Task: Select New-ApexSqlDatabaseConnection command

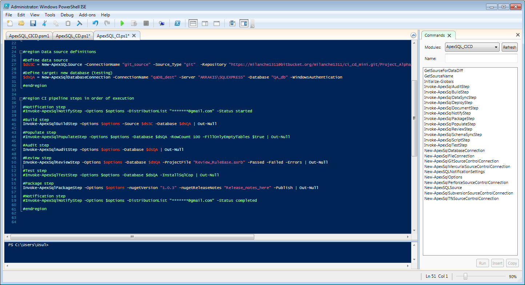Action: pos(454,150)
